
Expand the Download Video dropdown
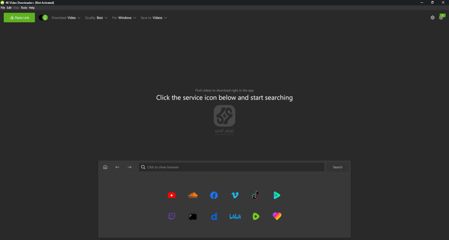(66, 18)
